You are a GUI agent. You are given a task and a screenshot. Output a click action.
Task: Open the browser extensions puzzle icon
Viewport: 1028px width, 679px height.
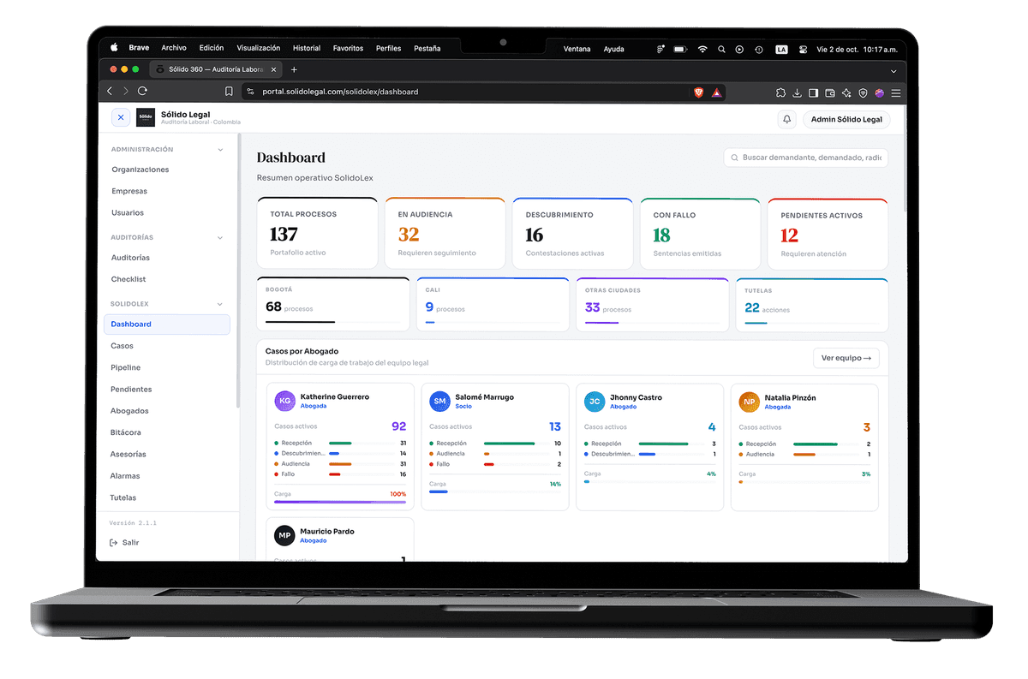(780, 92)
